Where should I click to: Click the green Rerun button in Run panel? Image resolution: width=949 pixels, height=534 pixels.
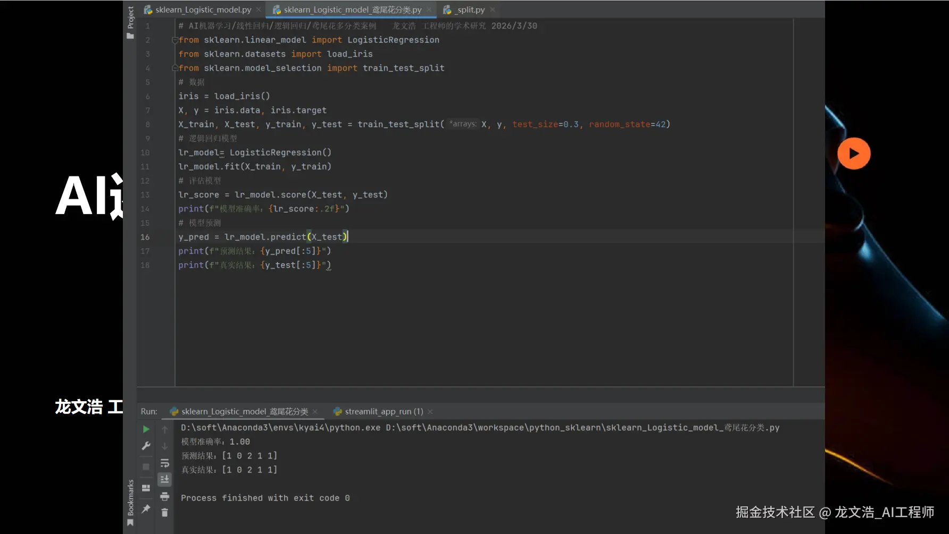[146, 429]
